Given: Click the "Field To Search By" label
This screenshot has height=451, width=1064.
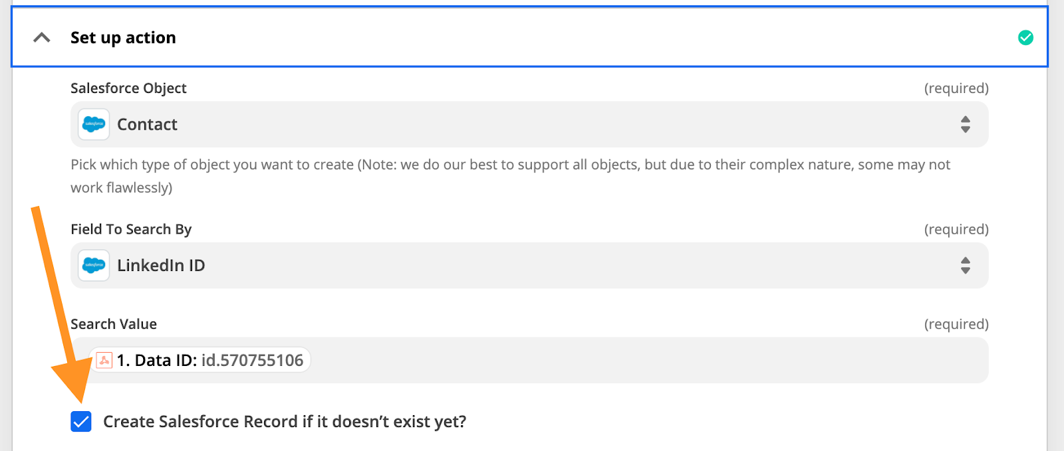Looking at the screenshot, I should pyautogui.click(x=131, y=230).
